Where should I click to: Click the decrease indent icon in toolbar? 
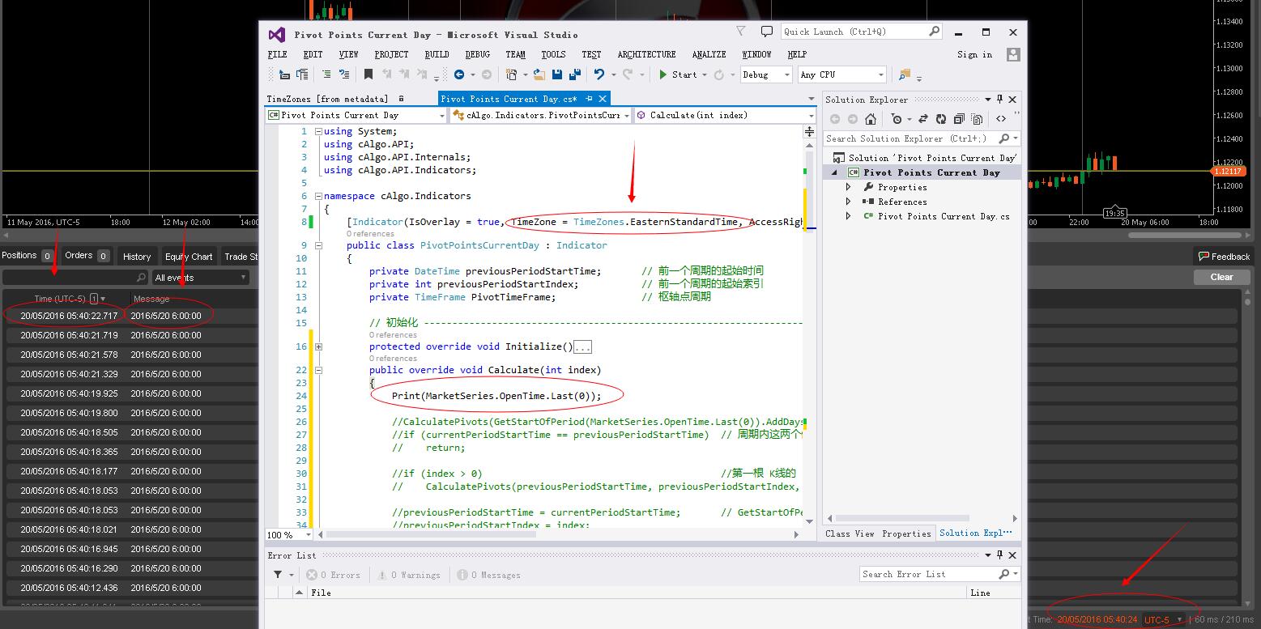pyautogui.click(x=327, y=74)
